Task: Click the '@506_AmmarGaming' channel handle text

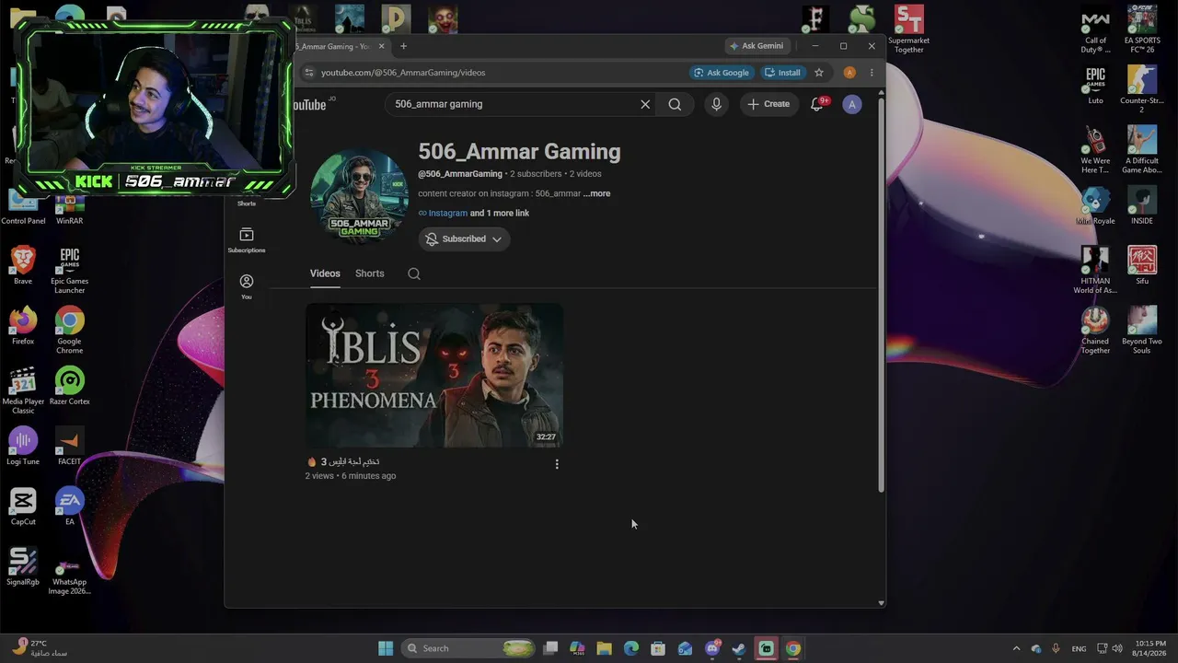Action: coord(460,174)
